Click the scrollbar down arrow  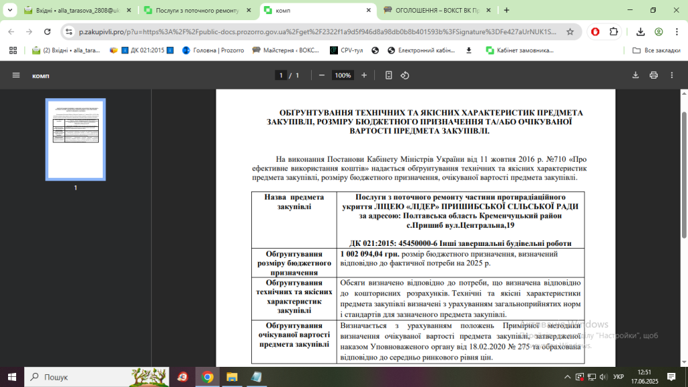pos(684,362)
